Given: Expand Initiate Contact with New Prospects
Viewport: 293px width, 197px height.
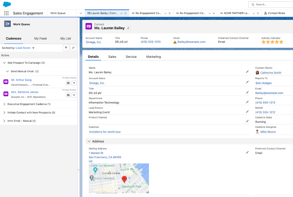Looking at the screenshot, I should [4, 112].
